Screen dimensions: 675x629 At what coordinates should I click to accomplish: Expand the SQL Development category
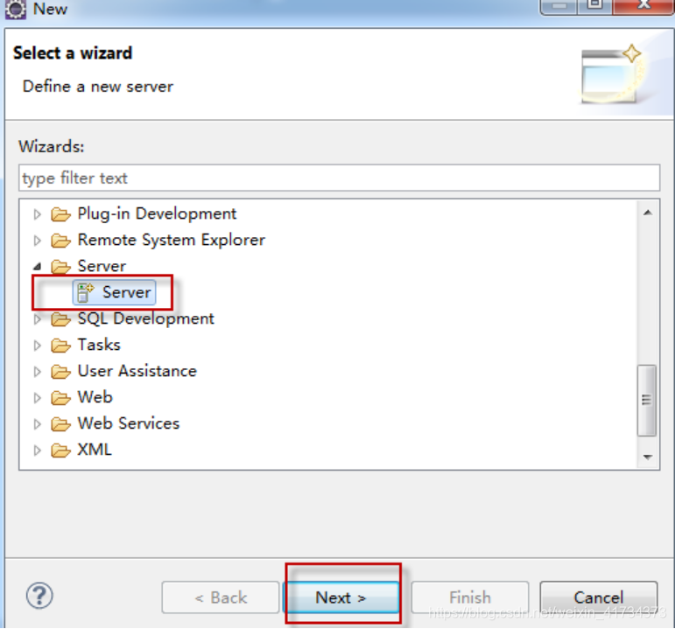pyautogui.click(x=38, y=319)
